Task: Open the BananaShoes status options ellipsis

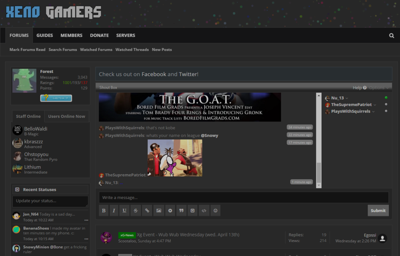Action: click(86, 239)
